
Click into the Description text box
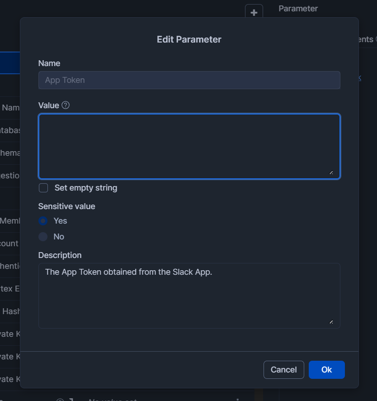coord(189,295)
